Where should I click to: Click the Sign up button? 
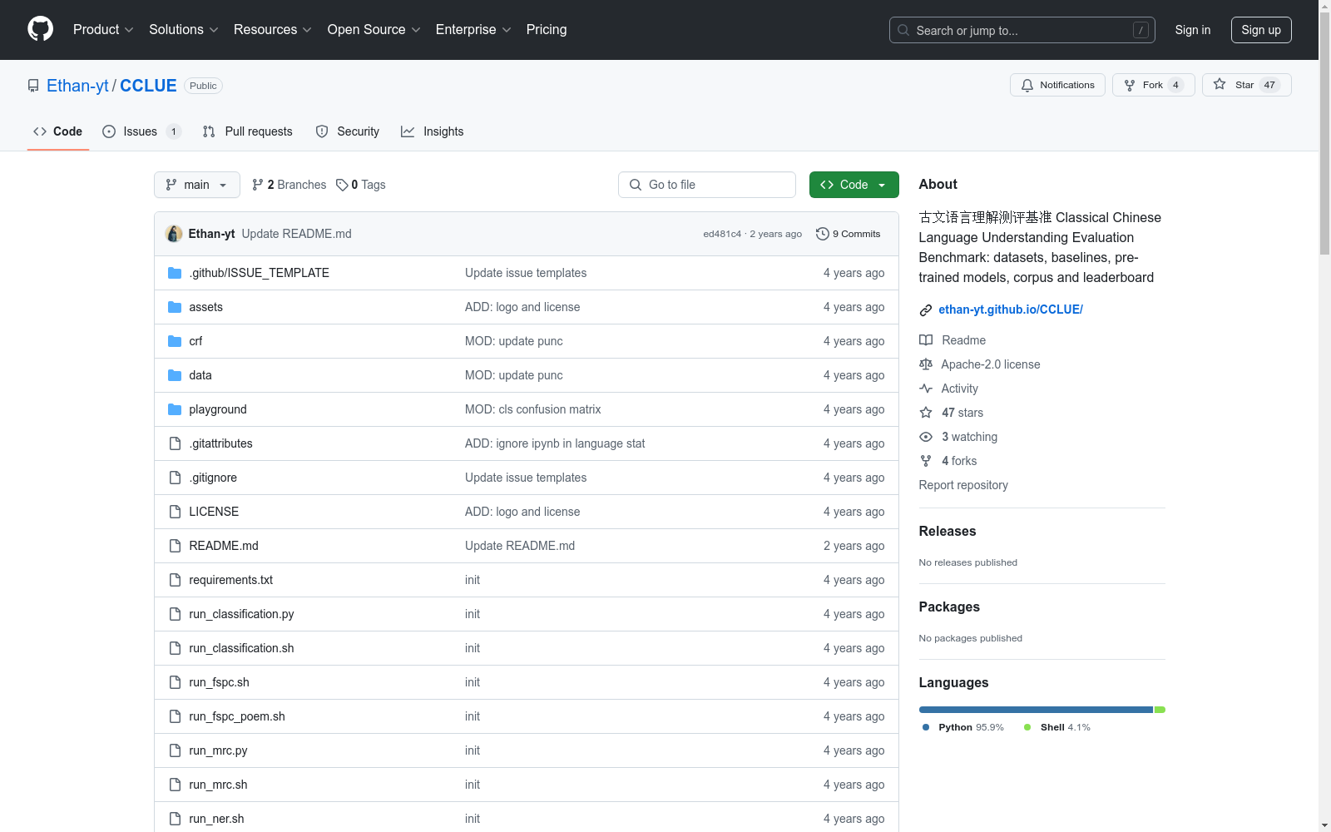click(x=1261, y=30)
